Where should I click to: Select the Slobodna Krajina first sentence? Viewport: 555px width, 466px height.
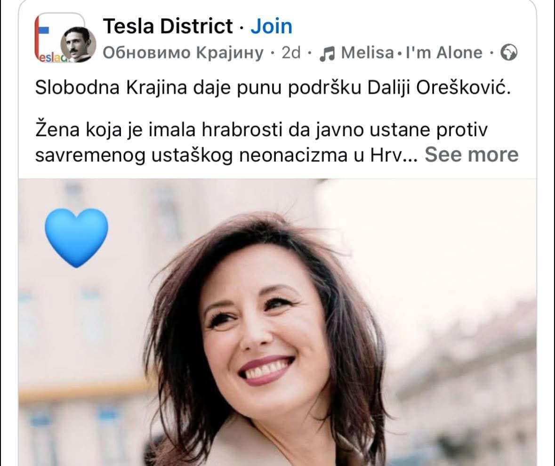coord(273,88)
